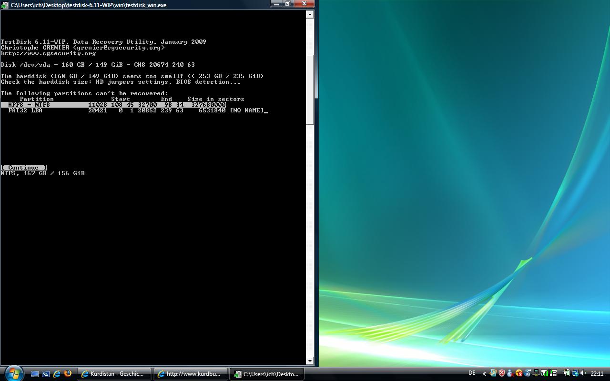The image size is (610, 381).
Task: Click the 'NTFS, 167 GB / 156 GiB' status line
Action: (42, 173)
